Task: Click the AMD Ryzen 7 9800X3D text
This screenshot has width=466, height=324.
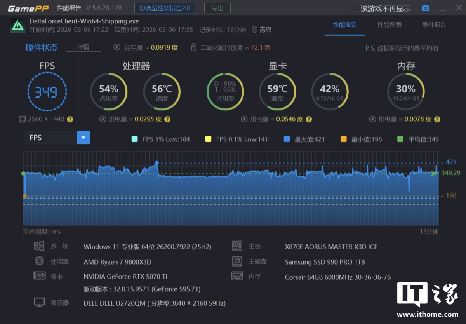Action: tap(117, 262)
